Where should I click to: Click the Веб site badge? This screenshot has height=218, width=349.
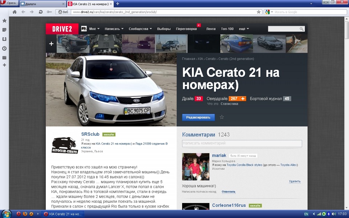click(63, 12)
